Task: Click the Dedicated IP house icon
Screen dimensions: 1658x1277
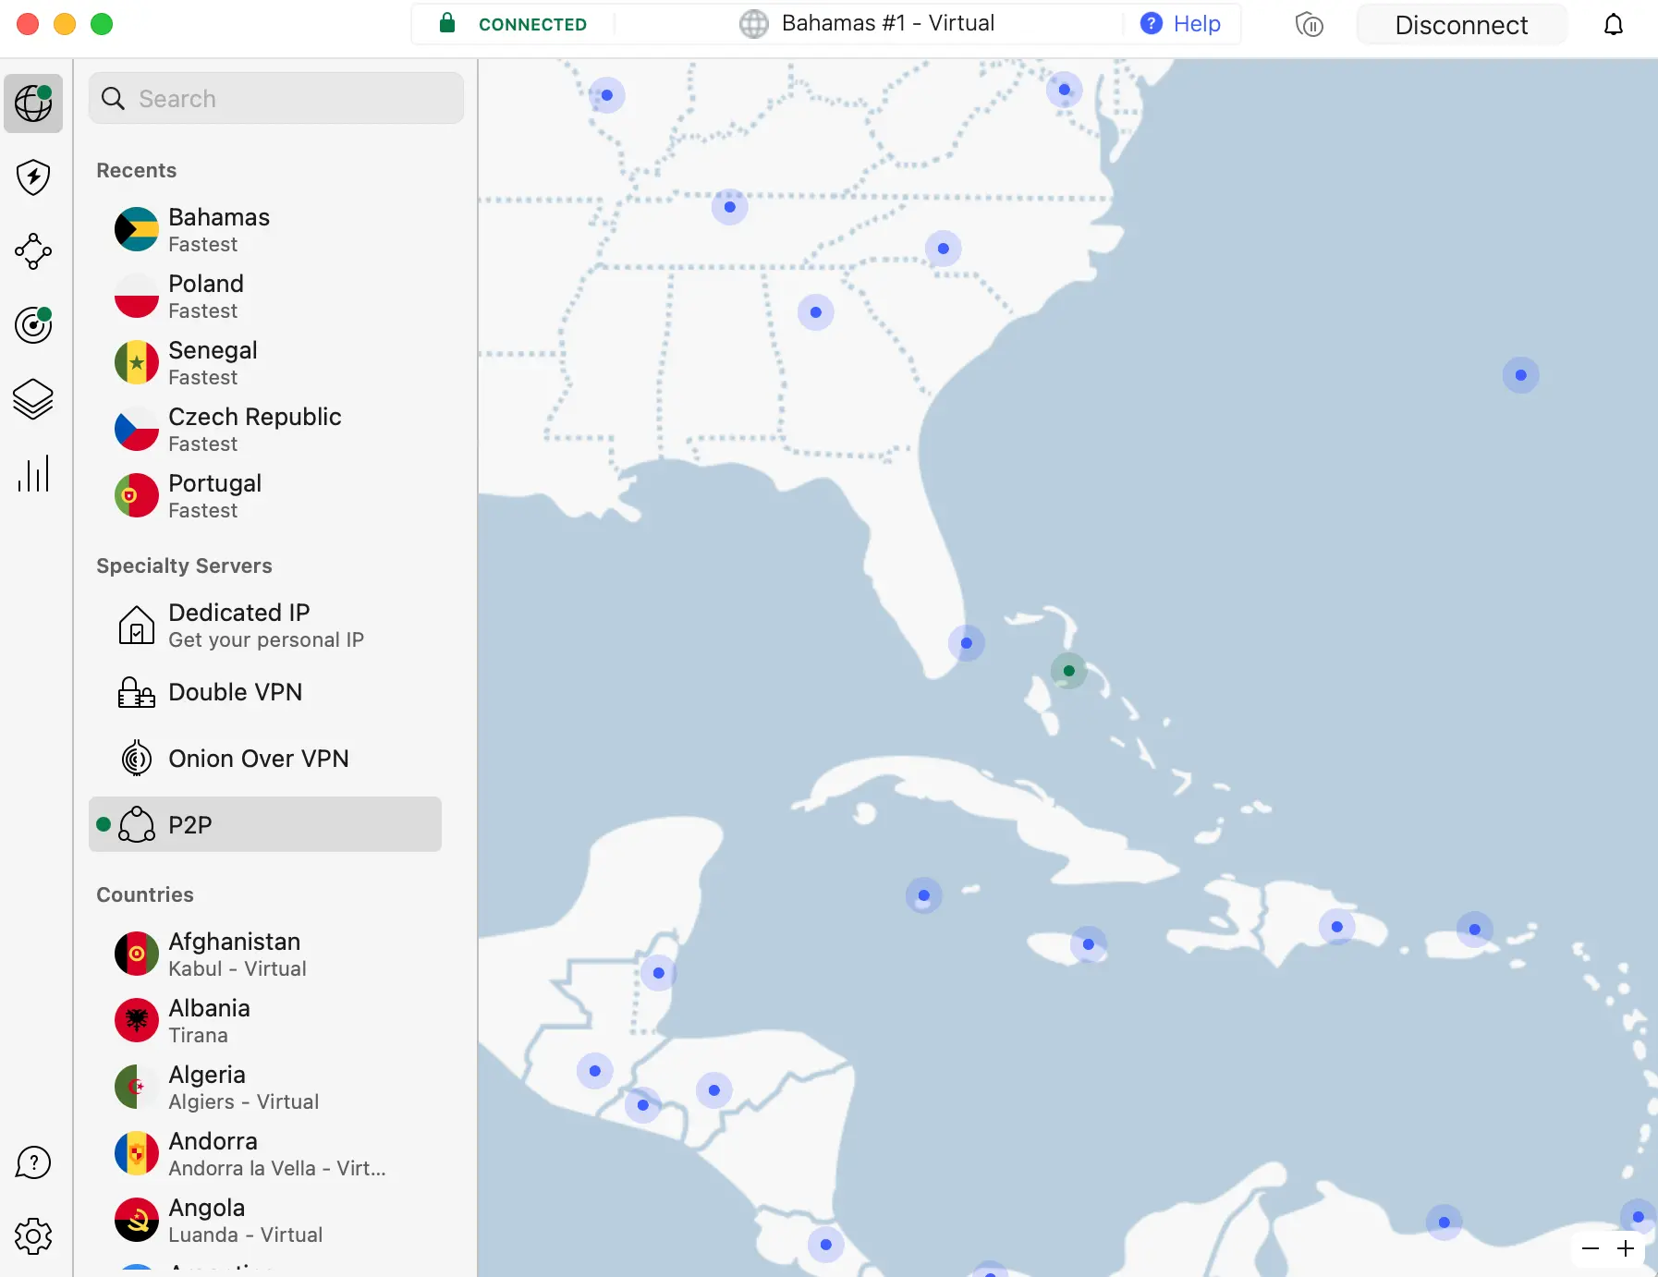Action: [137, 625]
